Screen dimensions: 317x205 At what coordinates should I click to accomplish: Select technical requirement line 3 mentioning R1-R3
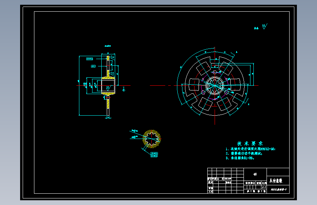(x=240, y=158)
